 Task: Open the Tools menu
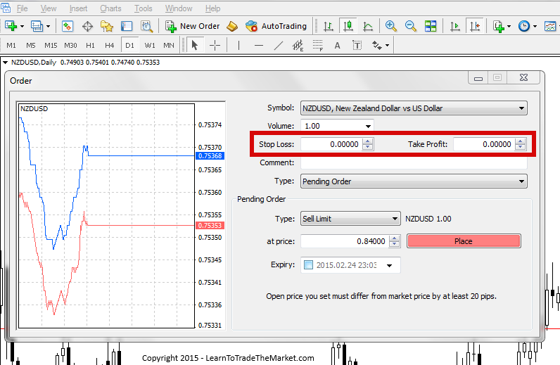[144, 8]
